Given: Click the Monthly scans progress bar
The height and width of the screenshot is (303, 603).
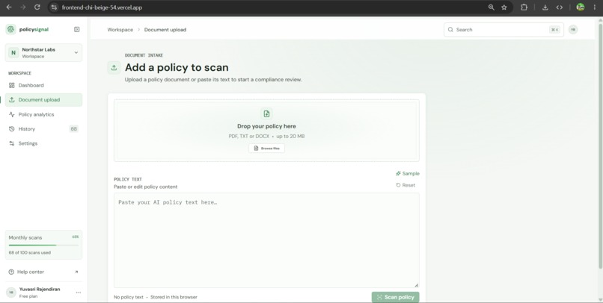Looking at the screenshot, I should click(43, 245).
